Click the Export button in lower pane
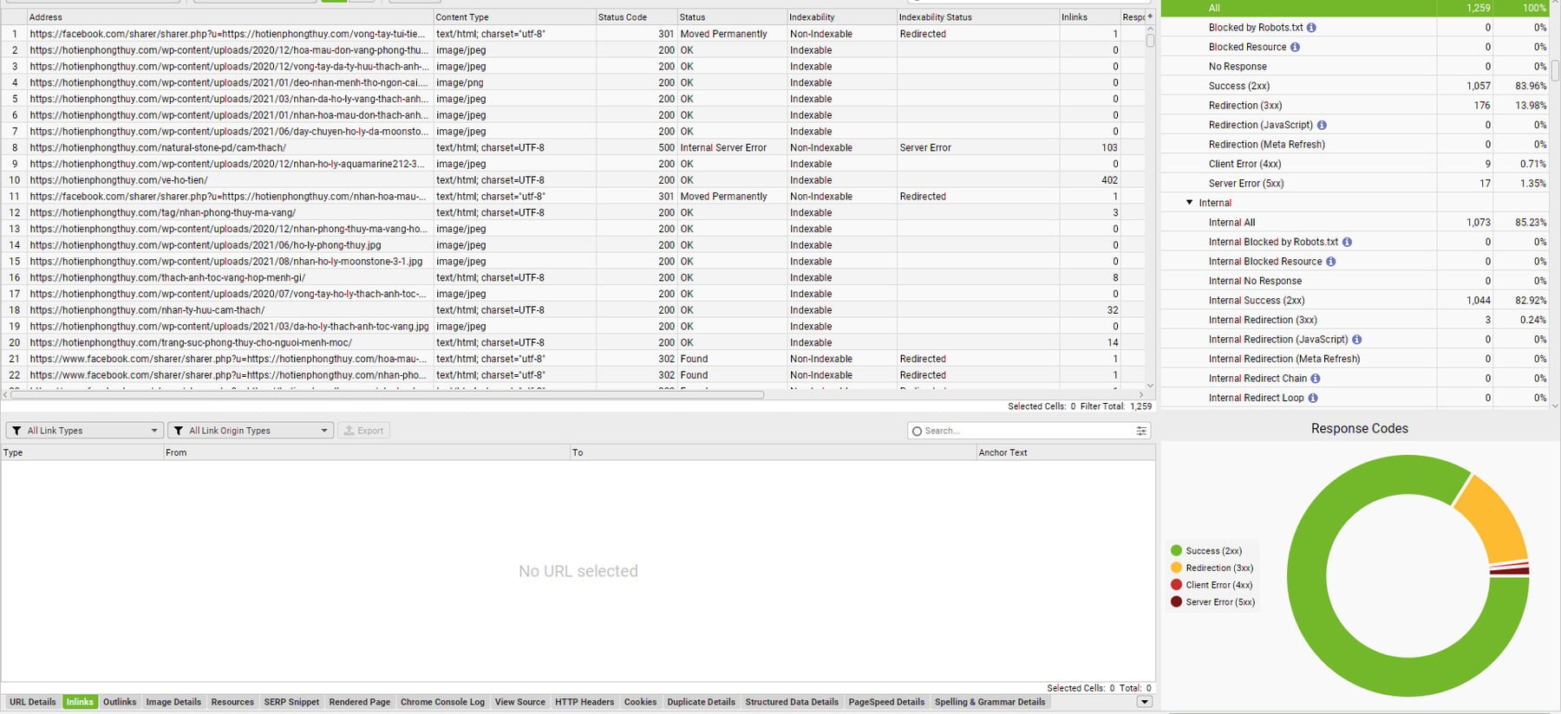Viewport: 1561px width, 714px height. [x=363, y=431]
